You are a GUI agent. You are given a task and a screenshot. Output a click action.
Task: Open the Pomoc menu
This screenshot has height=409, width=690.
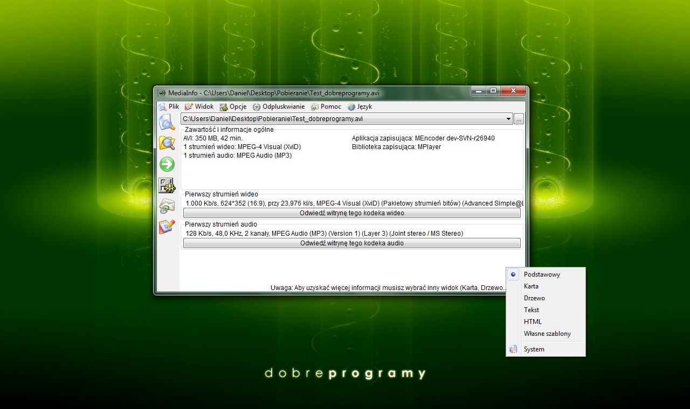point(326,107)
